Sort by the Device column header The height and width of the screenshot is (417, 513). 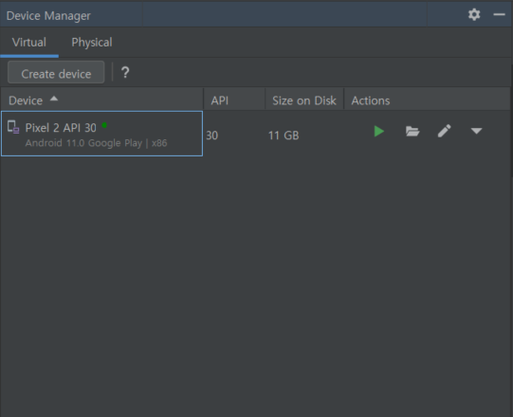[x=26, y=100]
